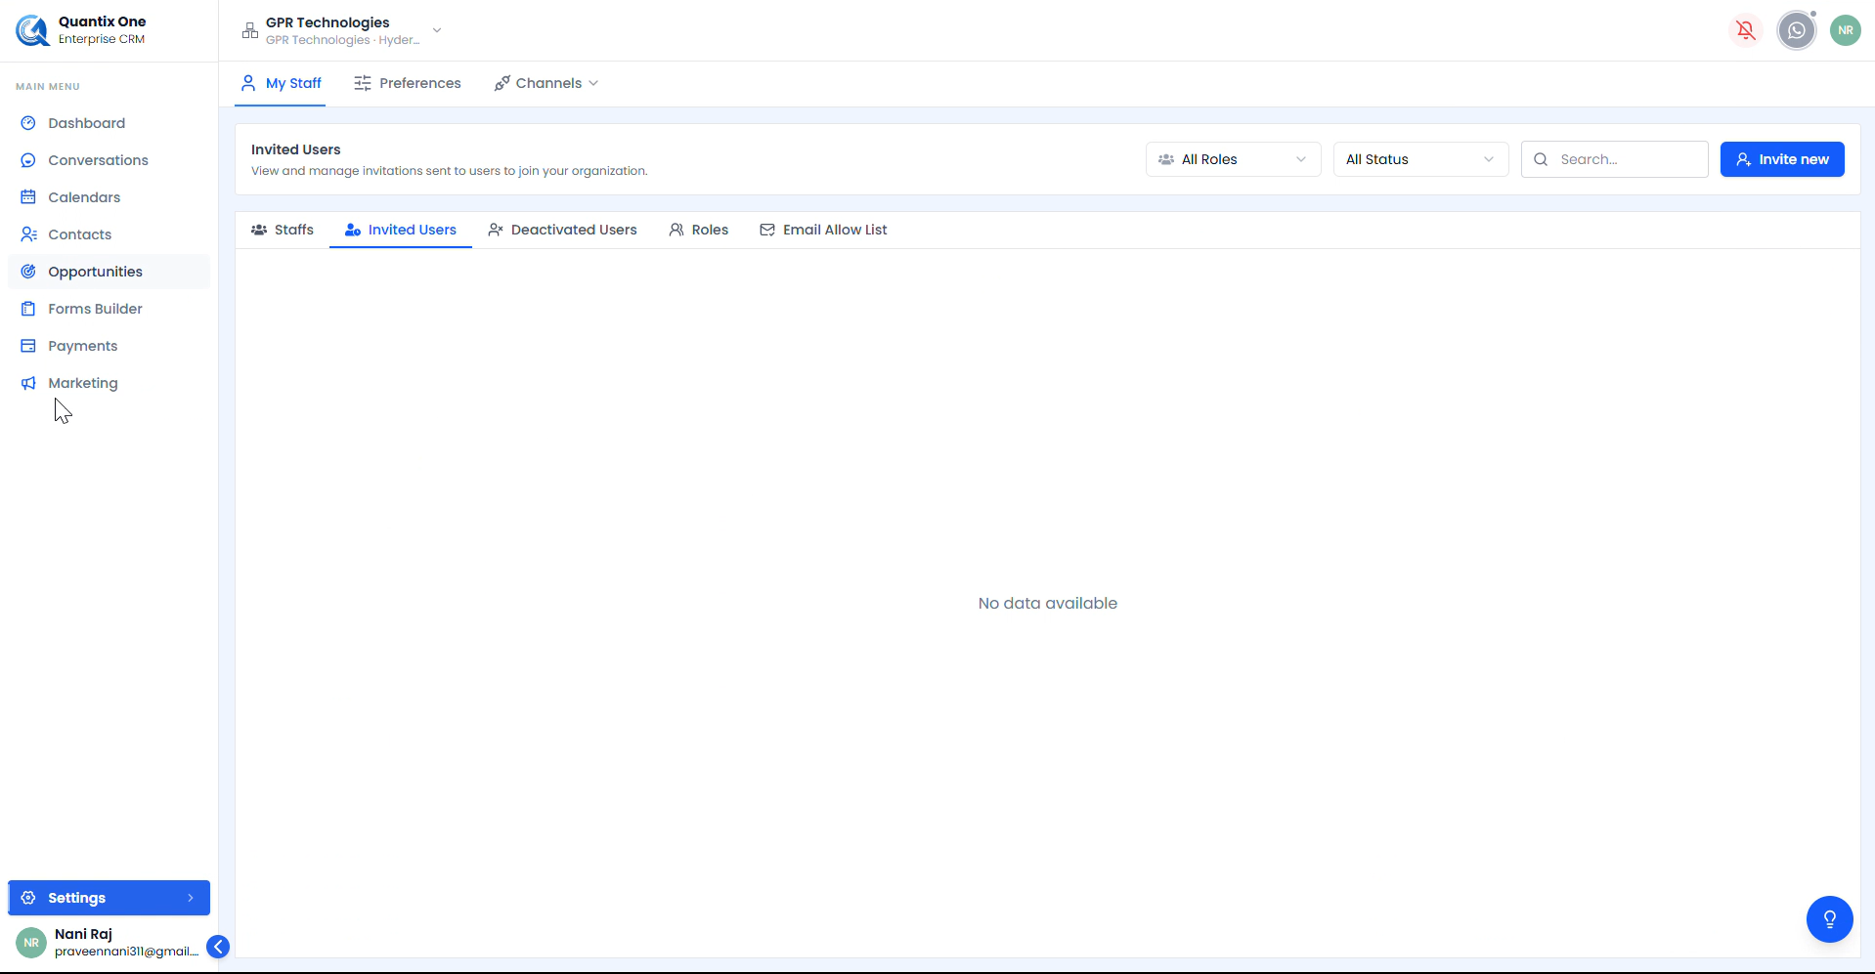Screen dimensions: 1875x974
Task: Click the praveennani311@gmail email text
Action: point(126,952)
